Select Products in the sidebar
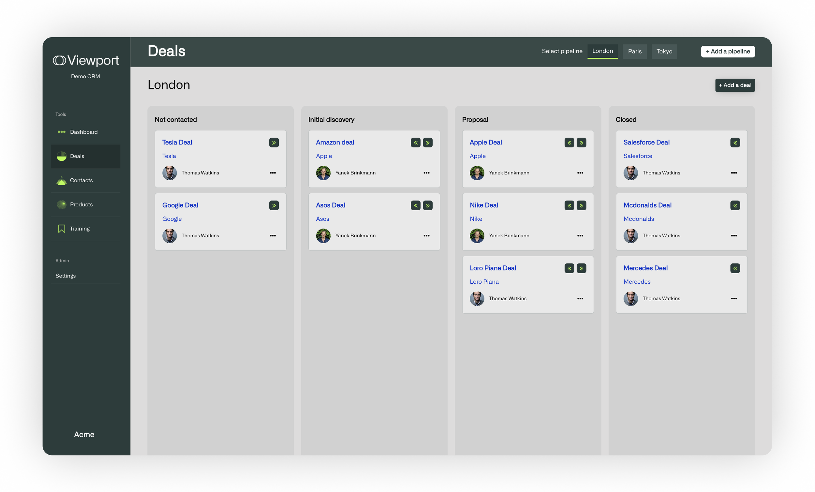 [x=62, y=204]
